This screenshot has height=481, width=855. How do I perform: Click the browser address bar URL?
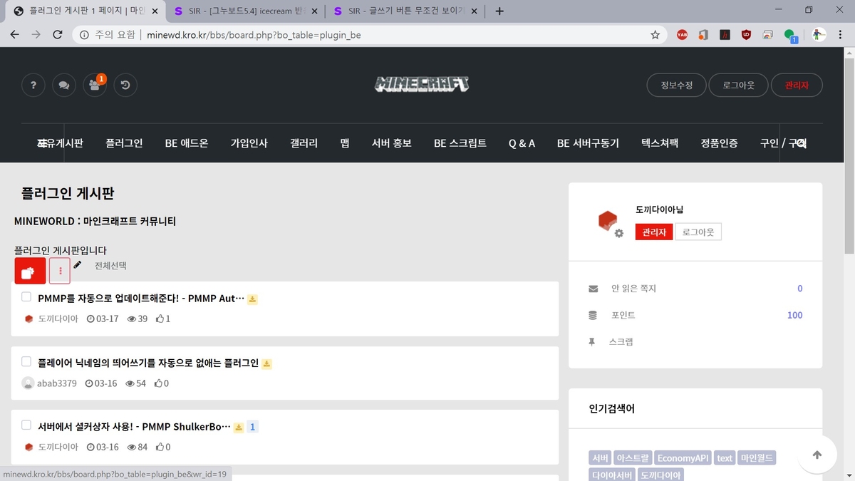pos(254,34)
